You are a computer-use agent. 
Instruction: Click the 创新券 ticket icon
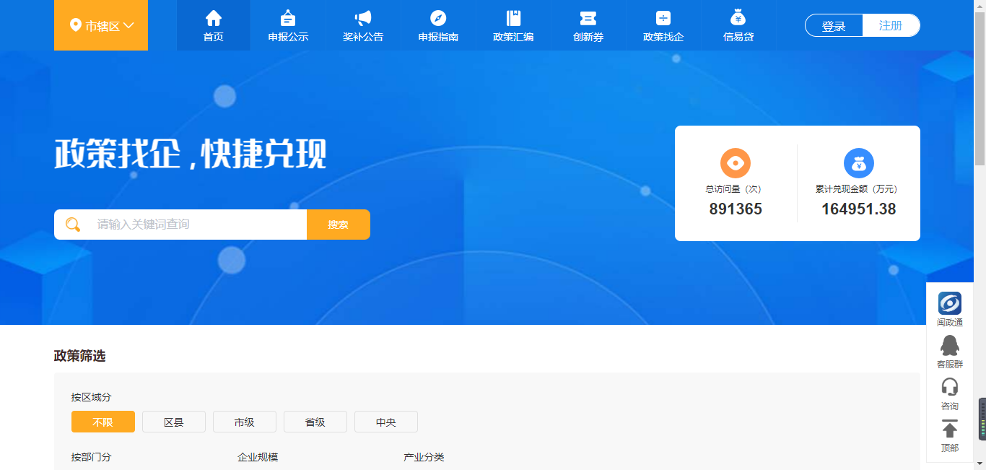pos(588,18)
